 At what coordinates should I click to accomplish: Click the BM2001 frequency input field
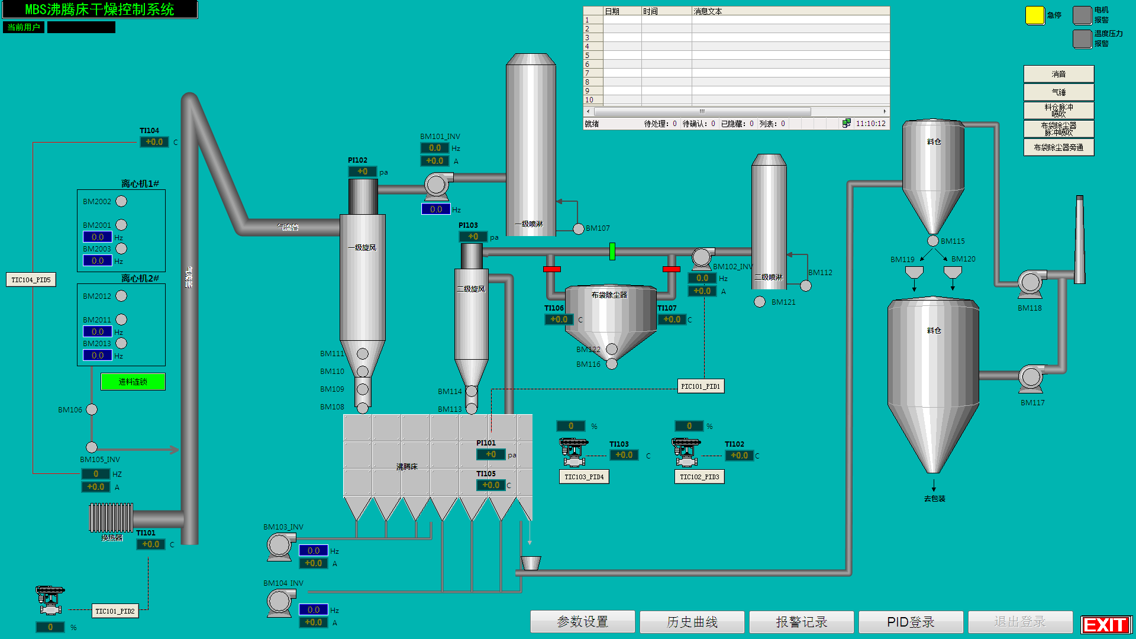coord(98,237)
